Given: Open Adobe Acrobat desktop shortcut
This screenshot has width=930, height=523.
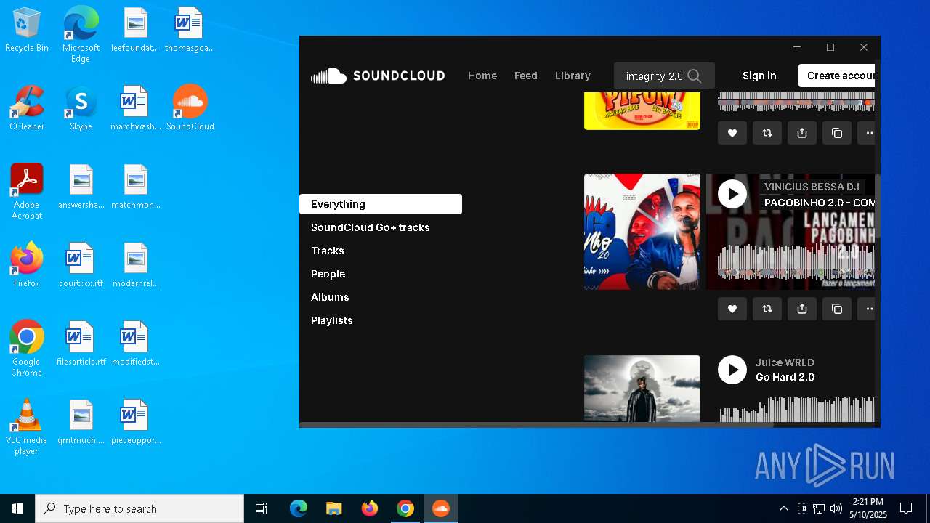Looking at the screenshot, I should (x=27, y=191).
